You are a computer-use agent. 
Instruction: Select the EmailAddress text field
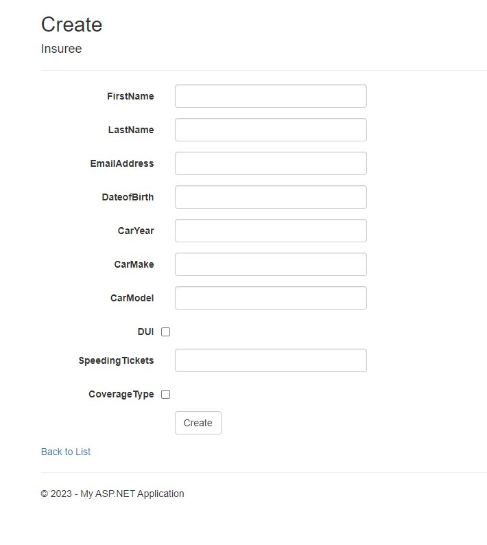coord(271,163)
